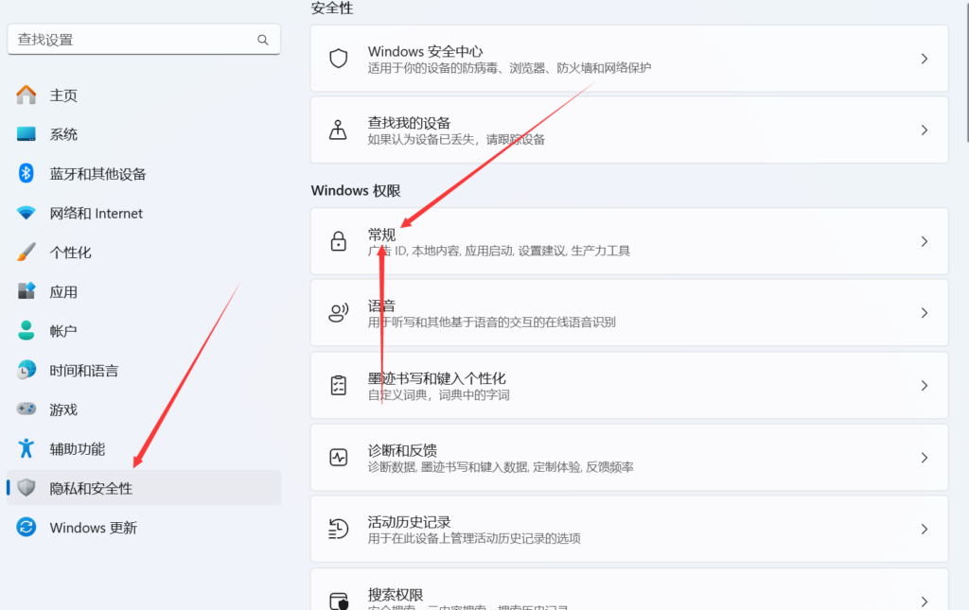This screenshot has width=969, height=610.
Task: Expand the 诊断和反馈 chevron
Action: point(924,458)
